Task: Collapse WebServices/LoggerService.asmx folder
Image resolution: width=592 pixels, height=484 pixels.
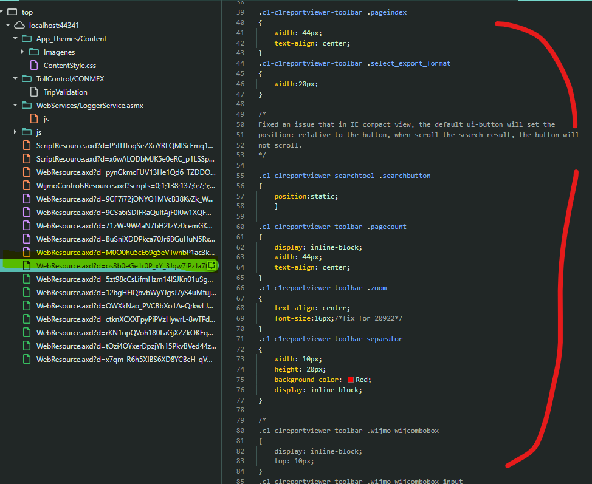Action: click(15, 105)
